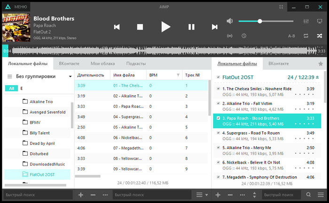Screen dimensions: 329x203
Task: Uncheck Alkaline Trio - Fall Victim checkbox
Action: point(218,103)
